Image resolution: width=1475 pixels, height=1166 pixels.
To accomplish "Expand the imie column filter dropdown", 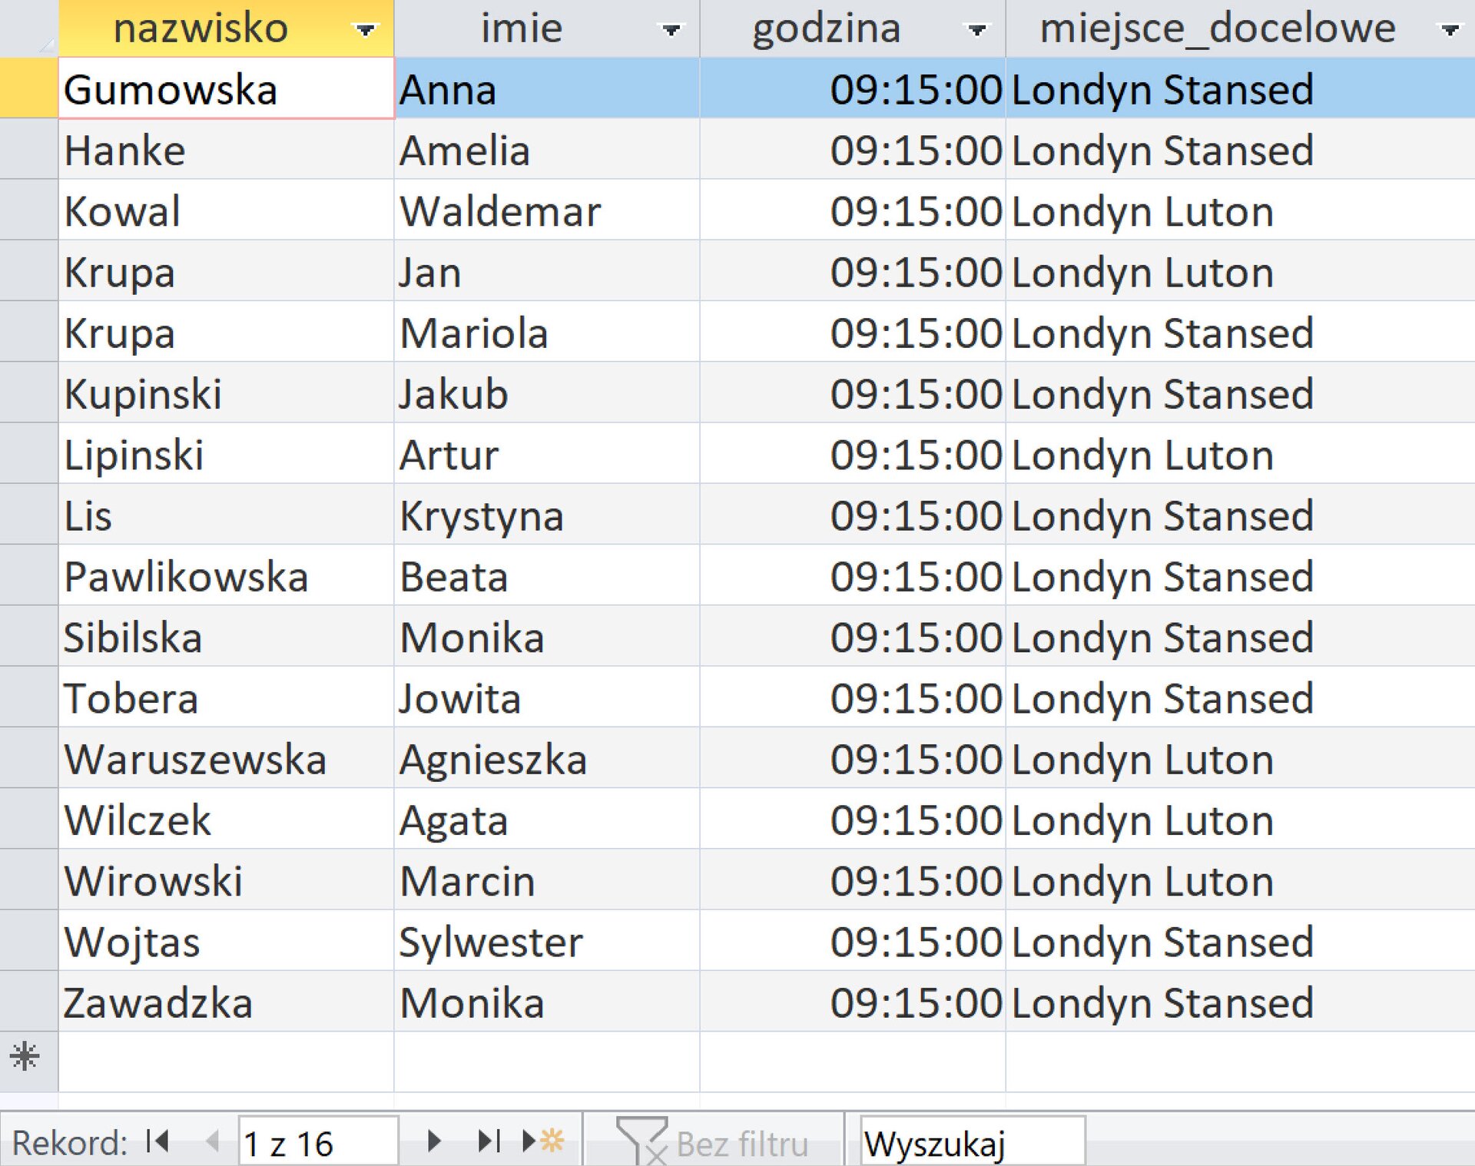I will pos(671,30).
